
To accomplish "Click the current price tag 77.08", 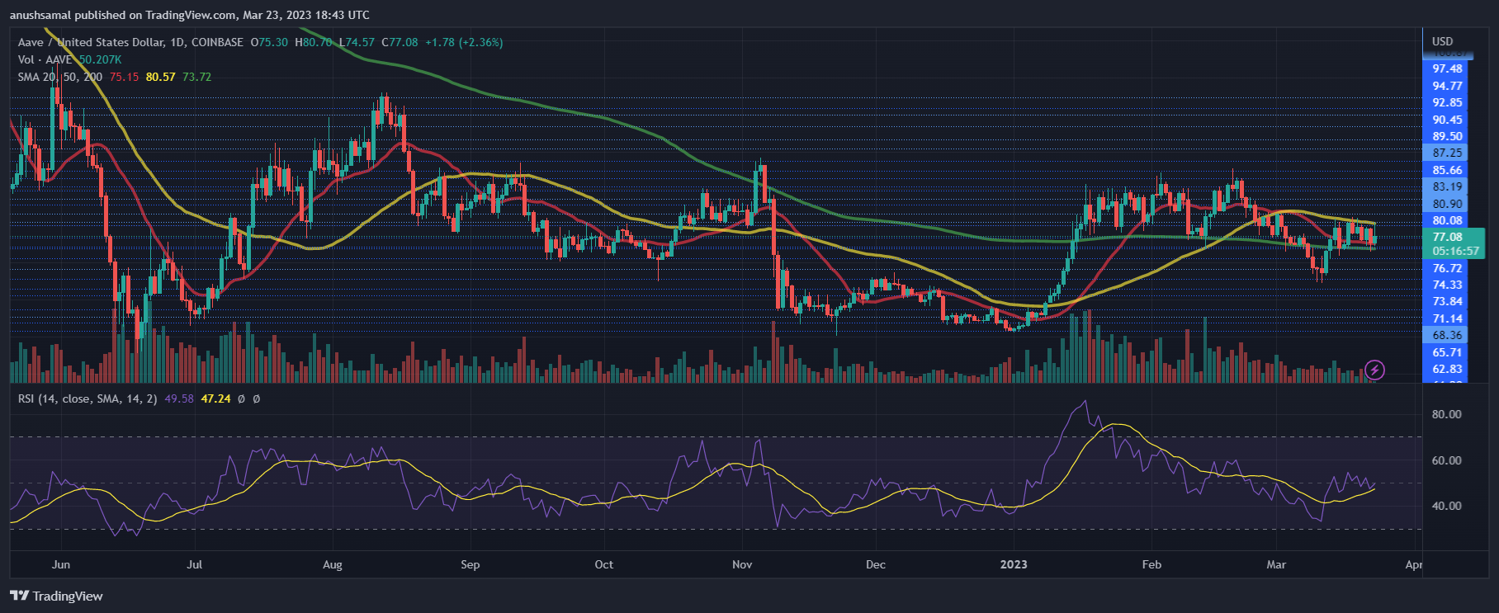I will click(x=1448, y=237).
